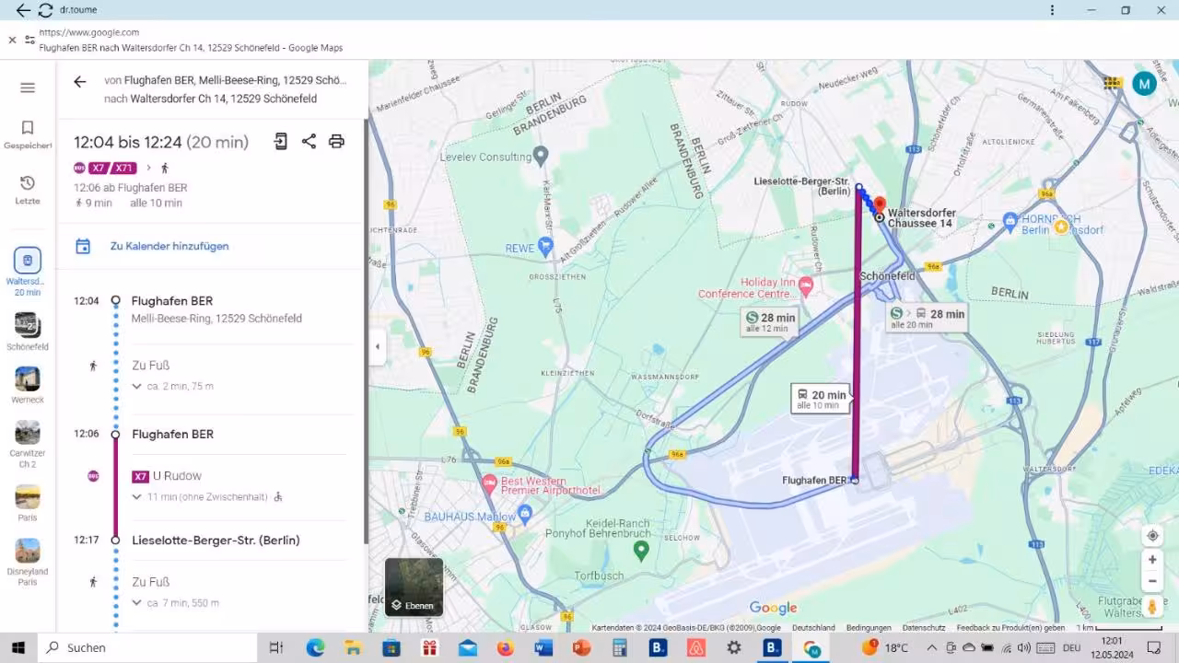Click the Holiday Inn Conference Centre marker
This screenshot has width=1179, height=663.
coord(806,286)
